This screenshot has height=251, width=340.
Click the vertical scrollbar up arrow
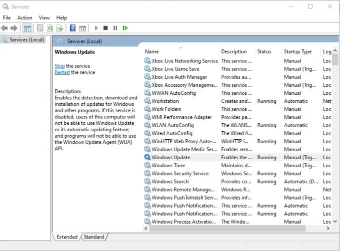335,50
